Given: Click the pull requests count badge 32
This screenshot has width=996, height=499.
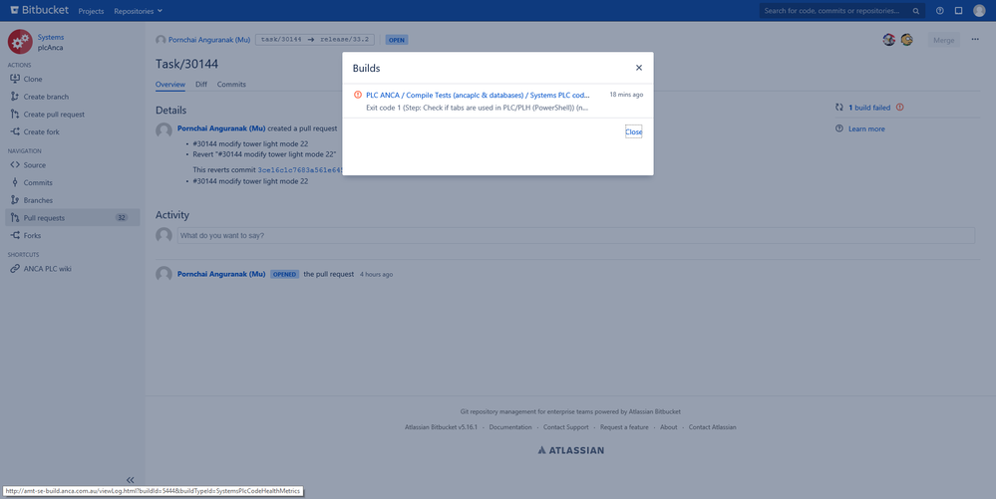Looking at the screenshot, I should [x=122, y=218].
